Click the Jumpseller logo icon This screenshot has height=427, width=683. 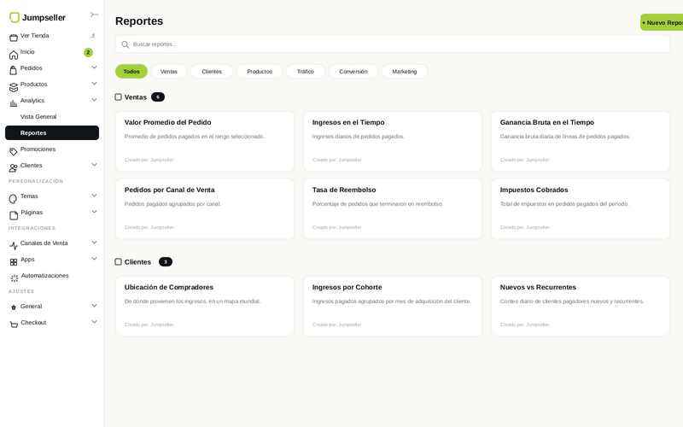[15, 17]
